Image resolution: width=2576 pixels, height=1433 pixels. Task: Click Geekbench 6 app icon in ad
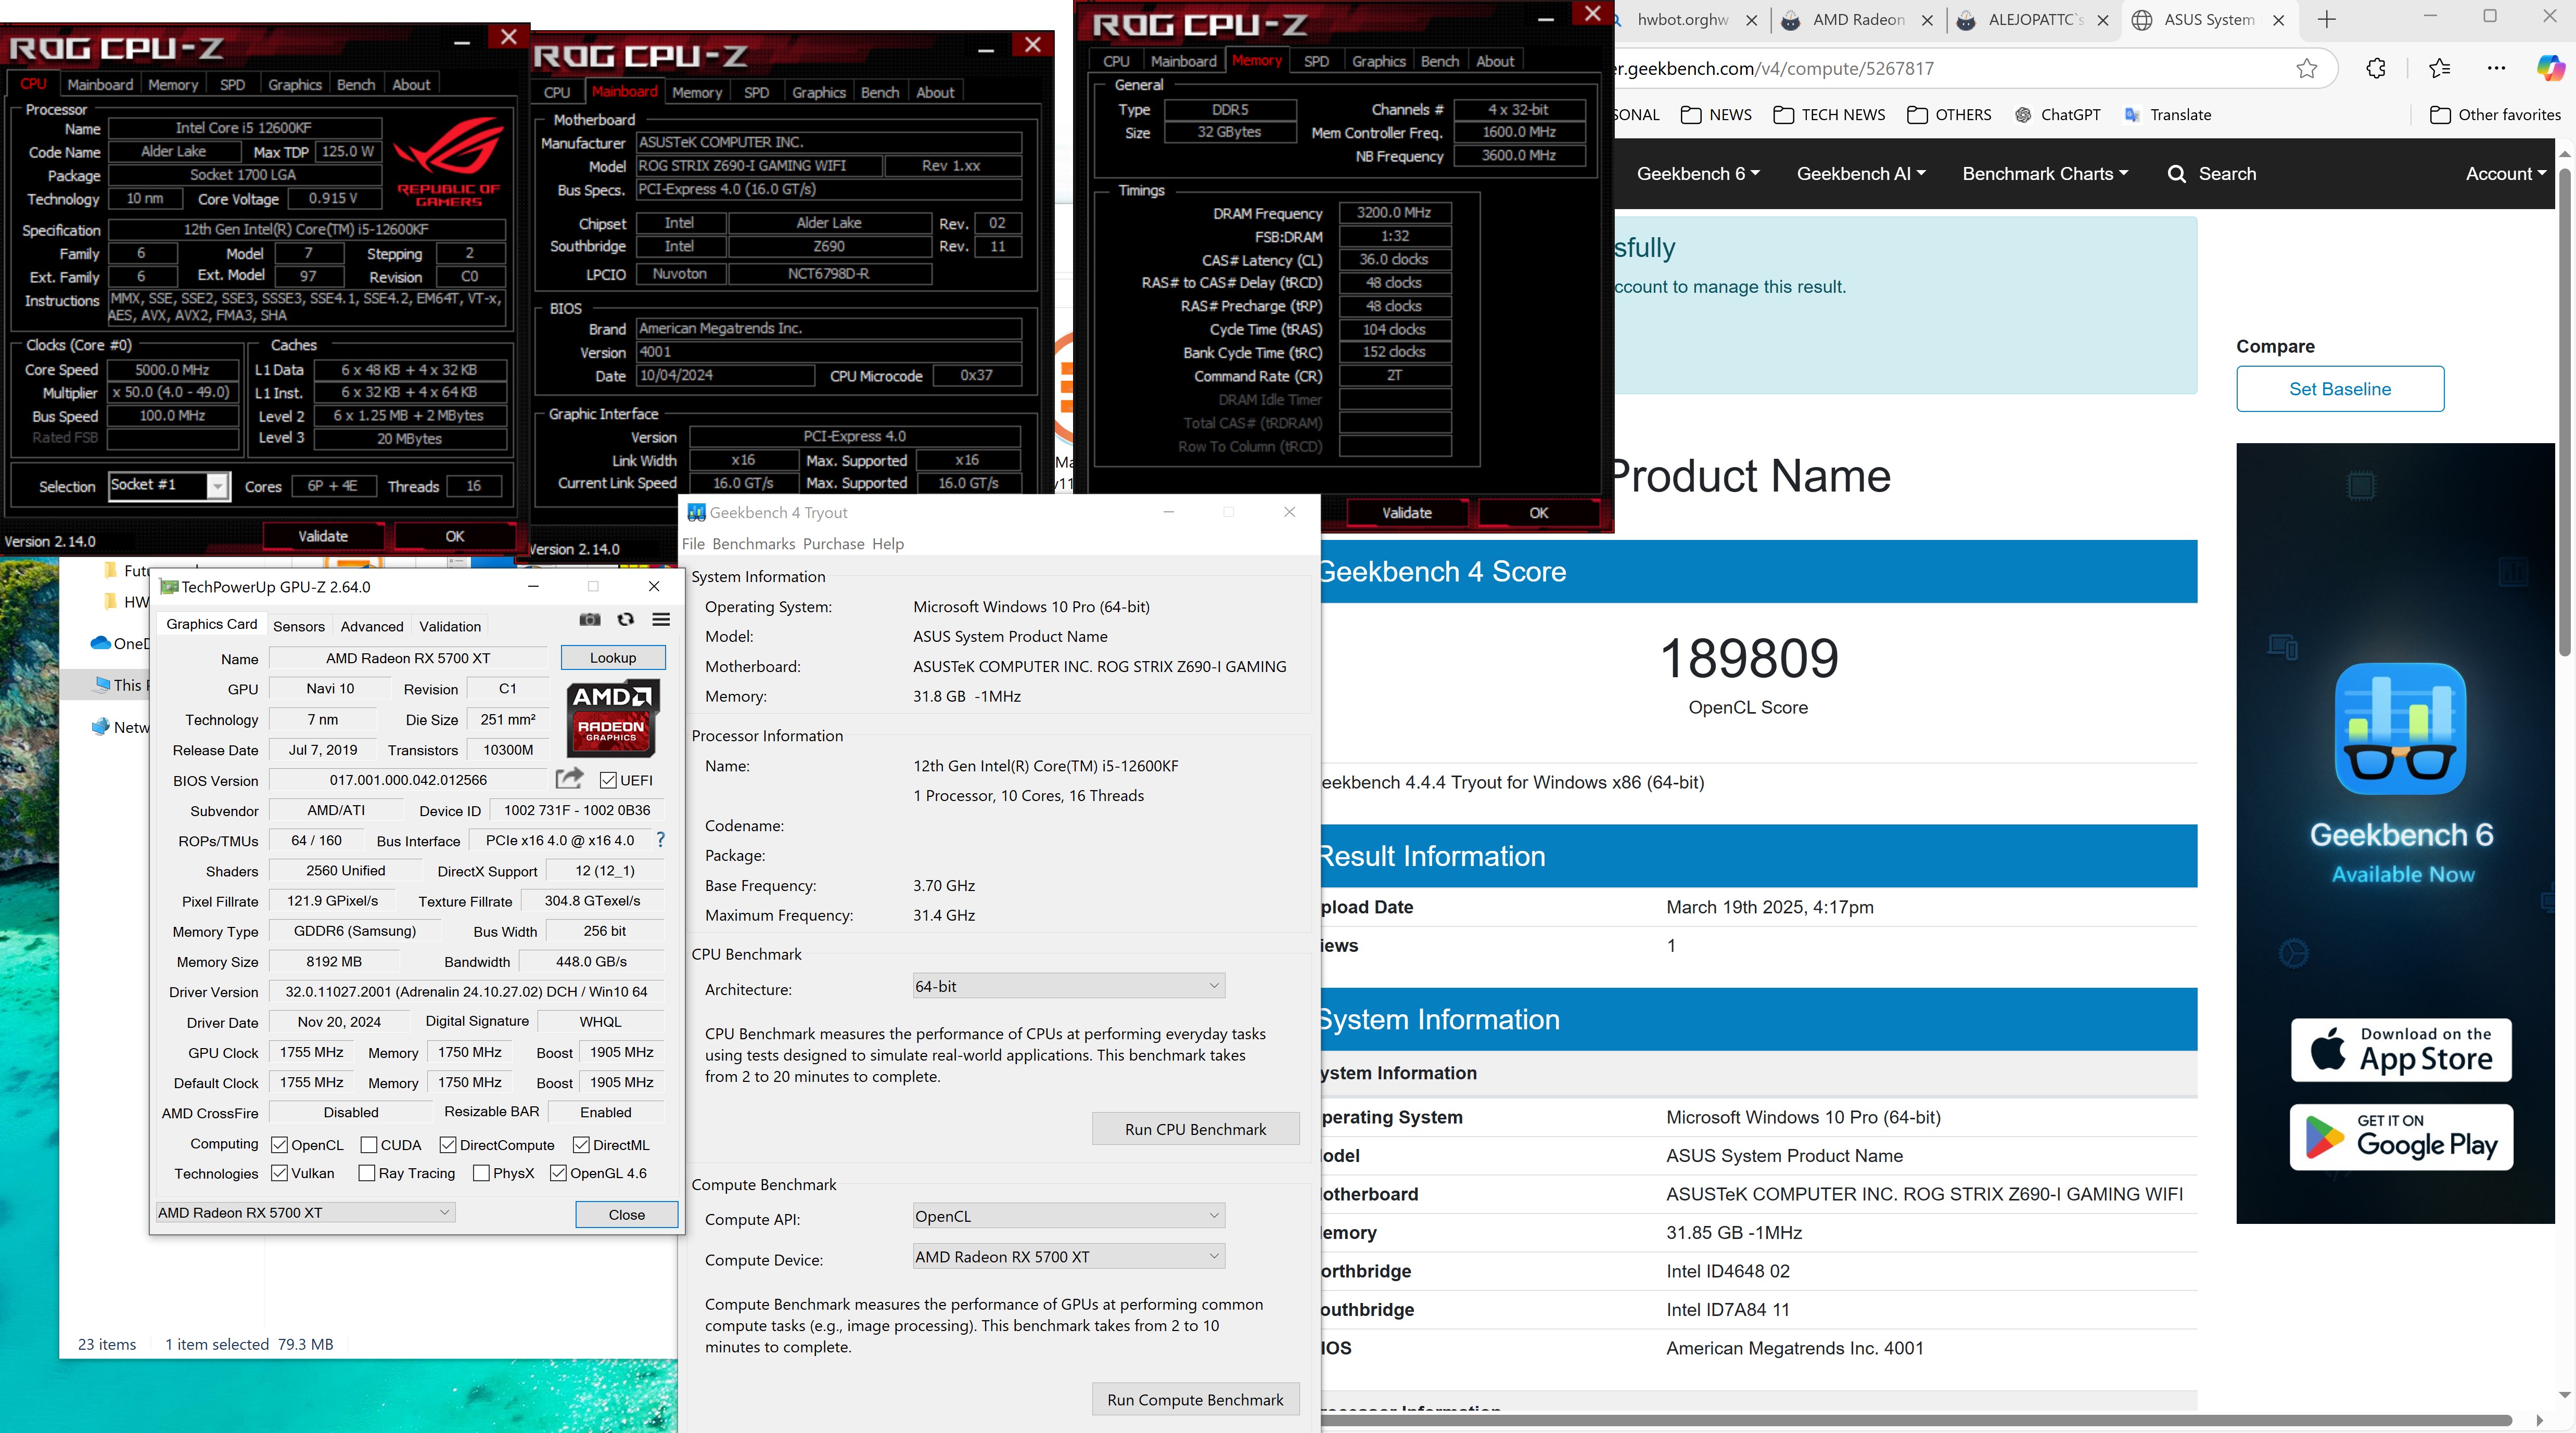2400,729
